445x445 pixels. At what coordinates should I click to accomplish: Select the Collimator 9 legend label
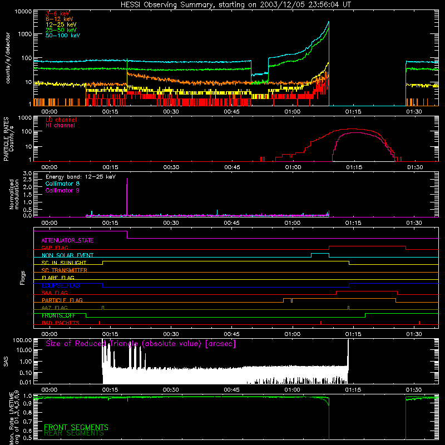[62, 190]
